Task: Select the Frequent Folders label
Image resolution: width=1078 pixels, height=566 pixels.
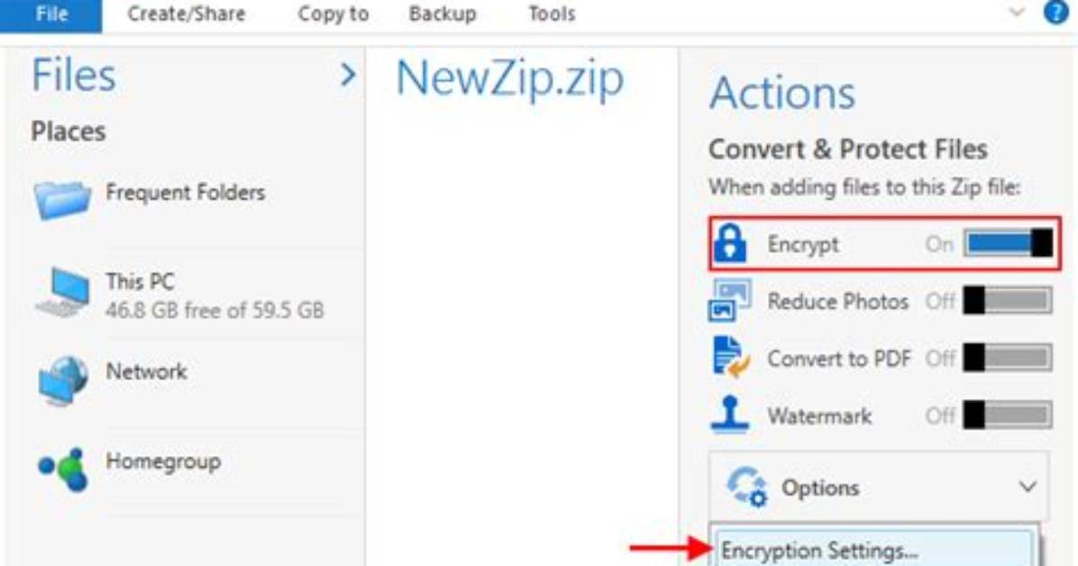Action: click(x=185, y=193)
